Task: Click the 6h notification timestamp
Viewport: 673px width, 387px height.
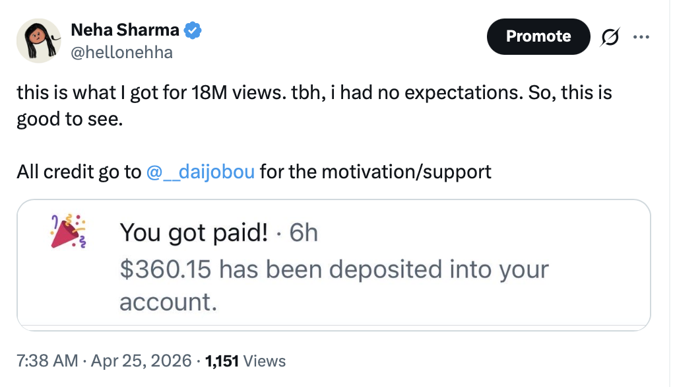Action: coord(304,232)
